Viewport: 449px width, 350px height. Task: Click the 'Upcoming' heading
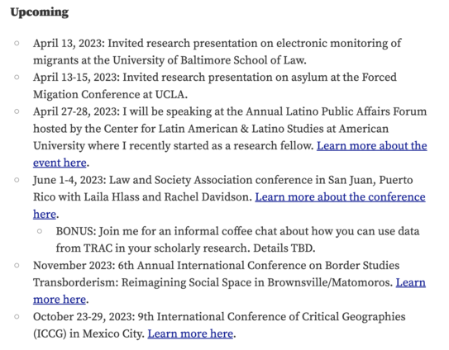[x=40, y=12]
